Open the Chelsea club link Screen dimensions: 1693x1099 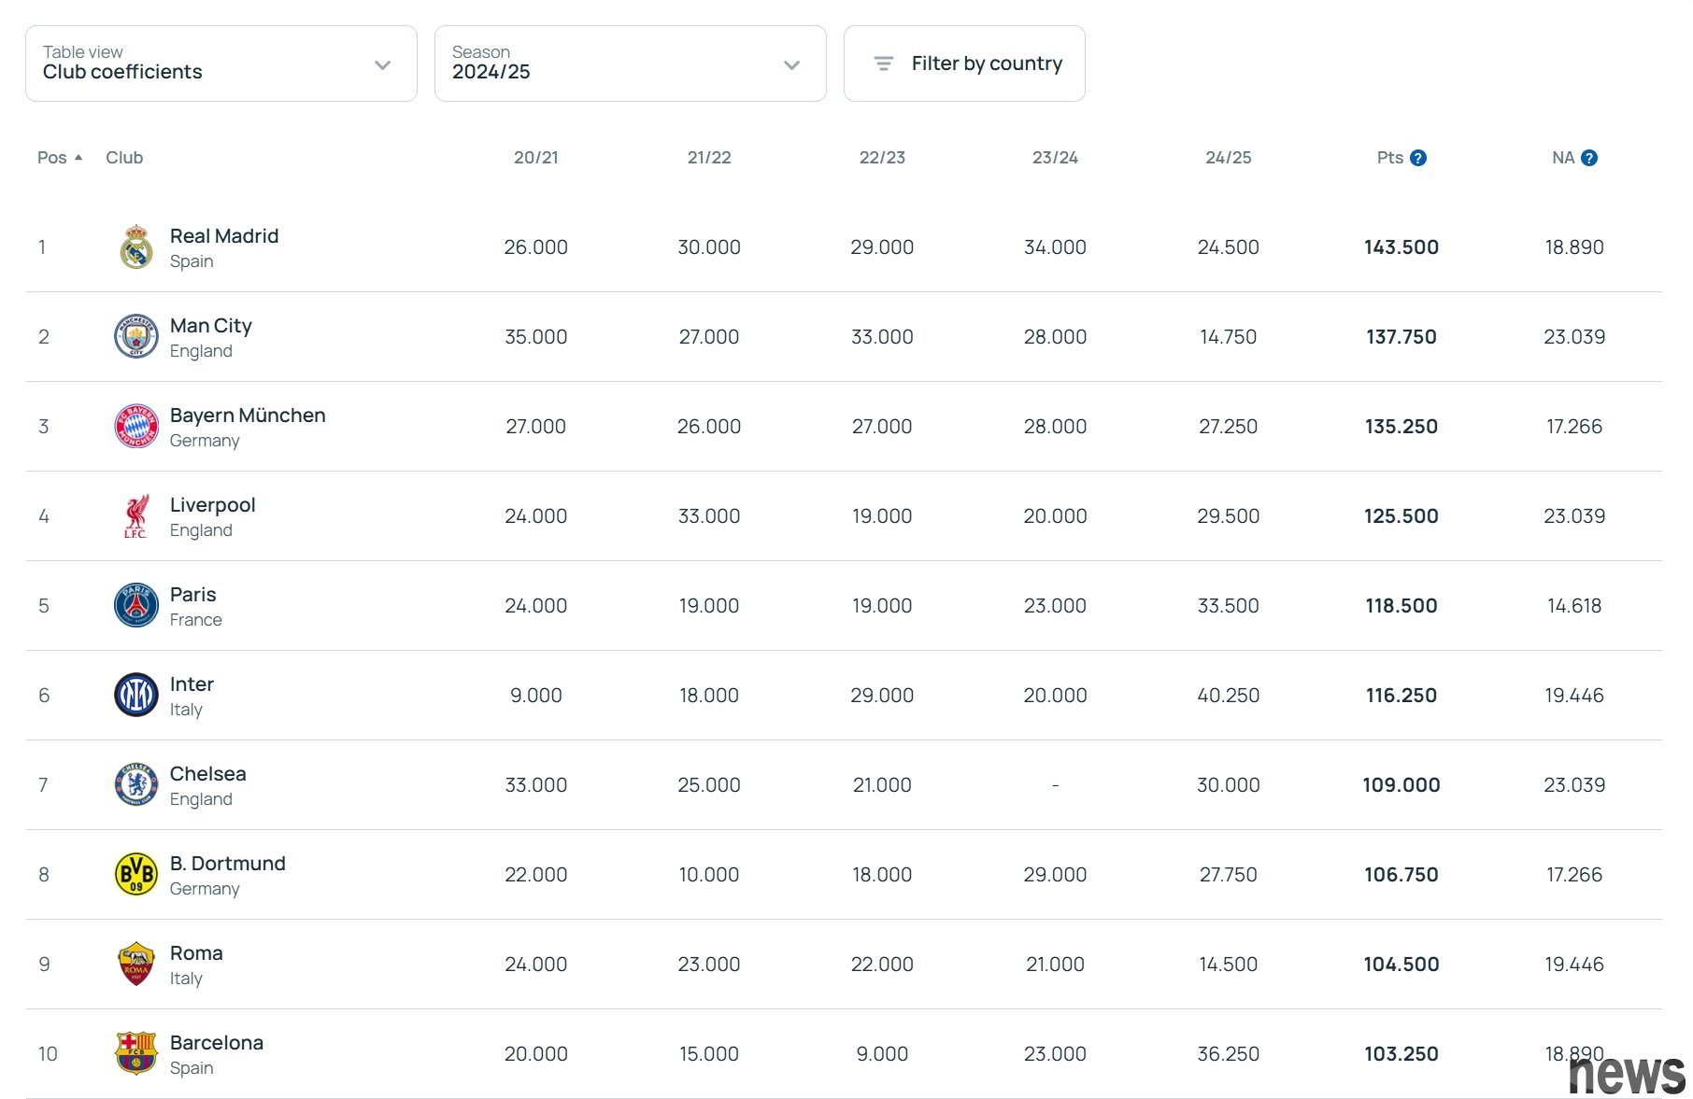click(207, 774)
